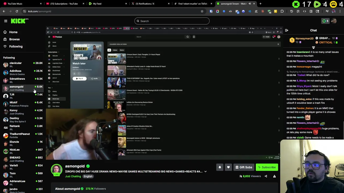The image size is (344, 193).
Task: Click "NickLee" channel name
Action: [x=15, y=150]
